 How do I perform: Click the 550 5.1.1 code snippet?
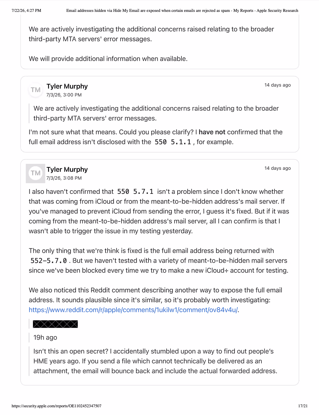[x=173, y=142]
